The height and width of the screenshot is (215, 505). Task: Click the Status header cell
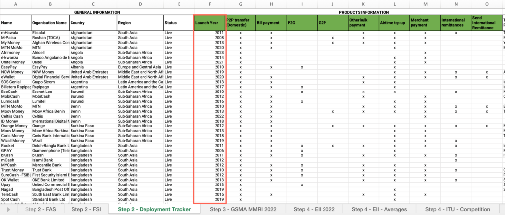click(179, 23)
